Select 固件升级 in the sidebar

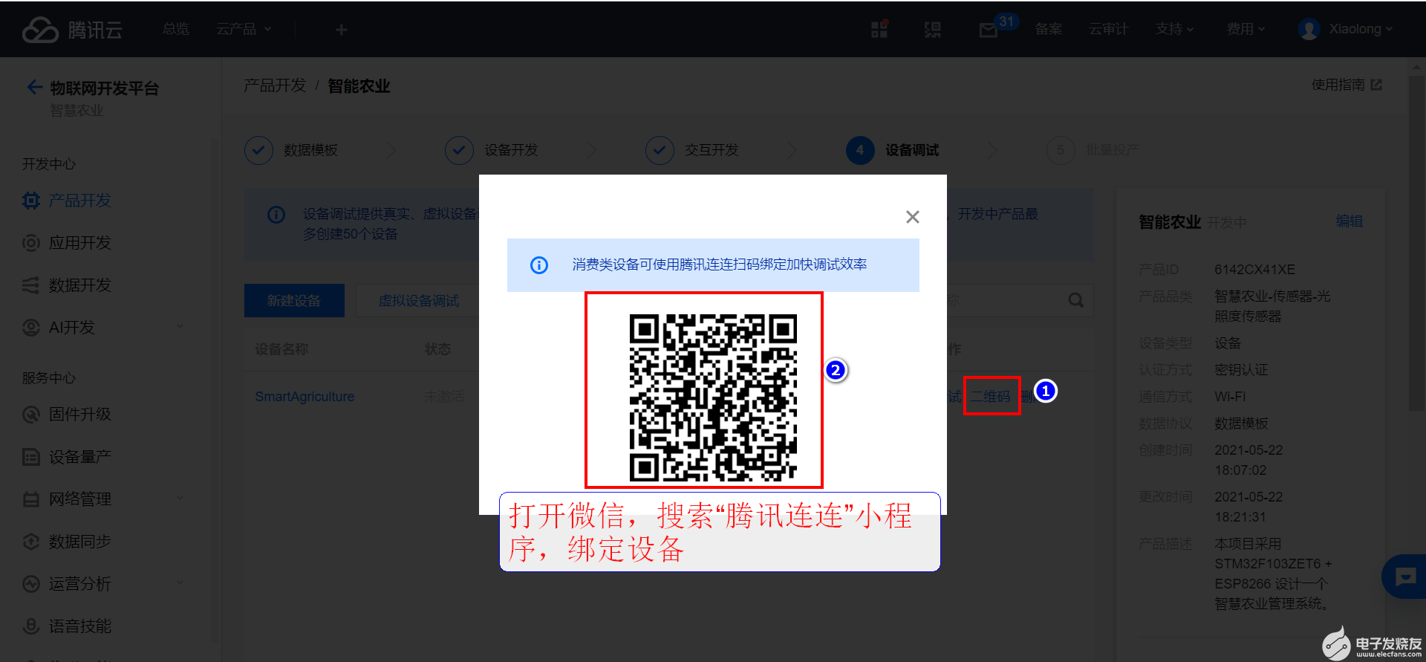(79, 414)
